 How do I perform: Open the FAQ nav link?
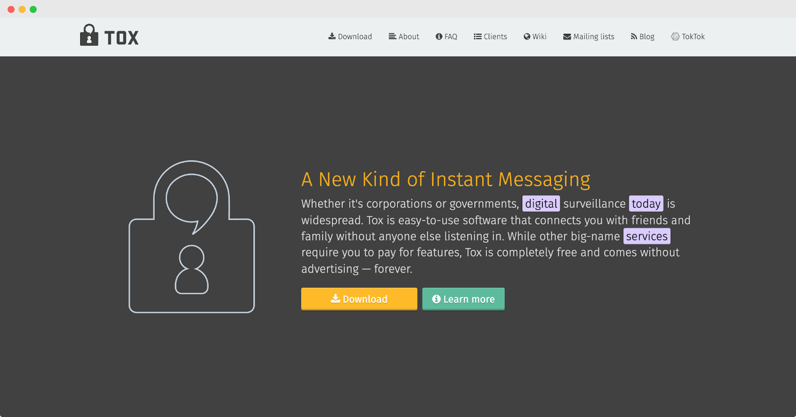pos(446,36)
